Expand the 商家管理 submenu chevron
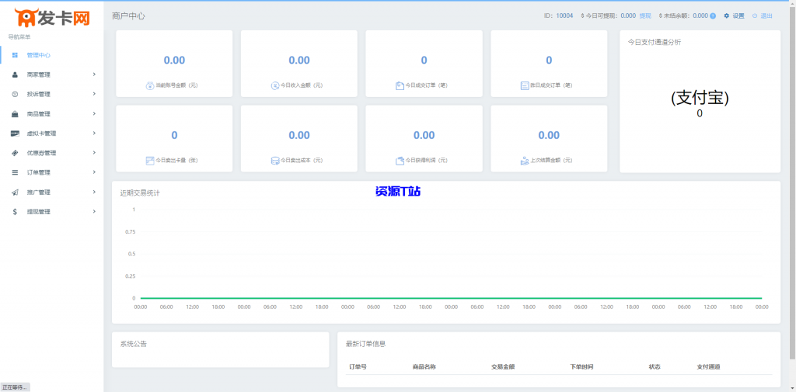The image size is (796, 392). pos(94,75)
